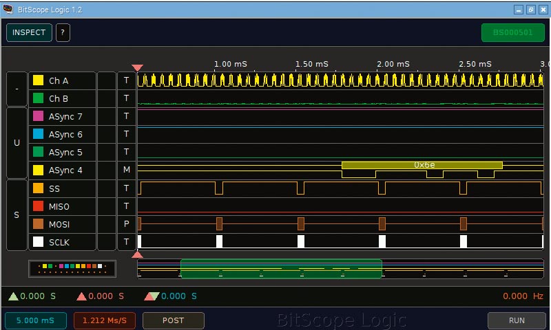Click the BS000501 device indicator
Image resolution: width=551 pixels, height=330 pixels.
[x=512, y=32]
